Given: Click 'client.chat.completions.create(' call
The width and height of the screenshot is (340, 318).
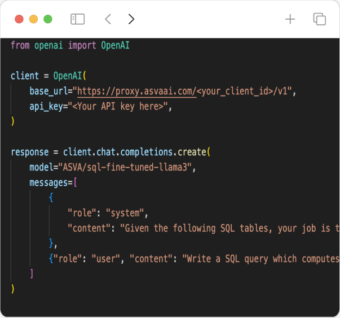Looking at the screenshot, I should 136,152.
